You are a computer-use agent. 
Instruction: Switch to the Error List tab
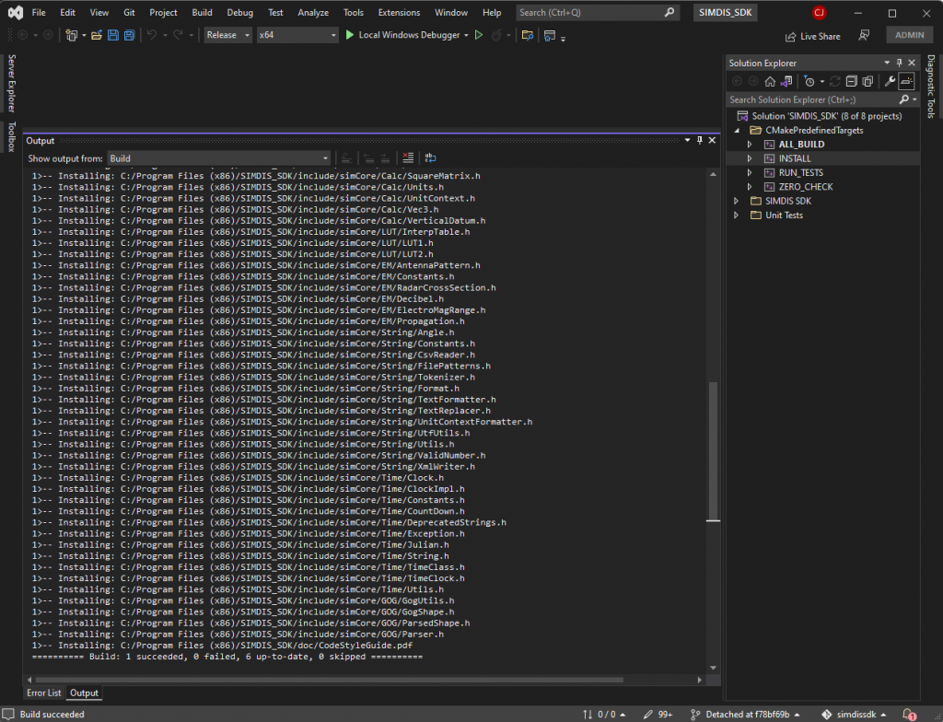pyautogui.click(x=44, y=693)
